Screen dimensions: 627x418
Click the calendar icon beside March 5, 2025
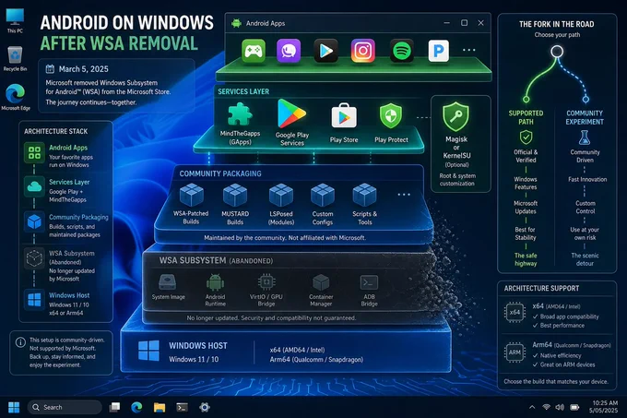[x=50, y=69]
